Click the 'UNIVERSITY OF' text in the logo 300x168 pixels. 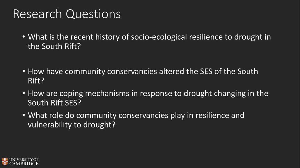tap(24, 160)
